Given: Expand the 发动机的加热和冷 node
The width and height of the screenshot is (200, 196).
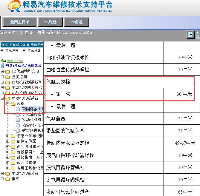Looking at the screenshot, I should [x=2, y=93].
